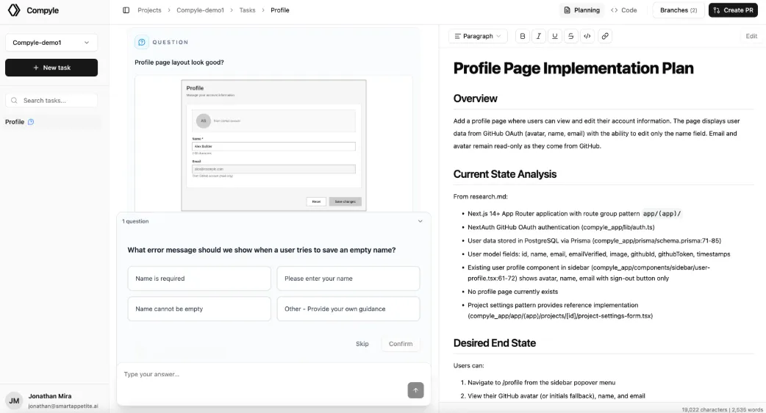Open the Compyle-demo1 project dropdown
This screenshot has width=766, height=413.
[x=51, y=43]
